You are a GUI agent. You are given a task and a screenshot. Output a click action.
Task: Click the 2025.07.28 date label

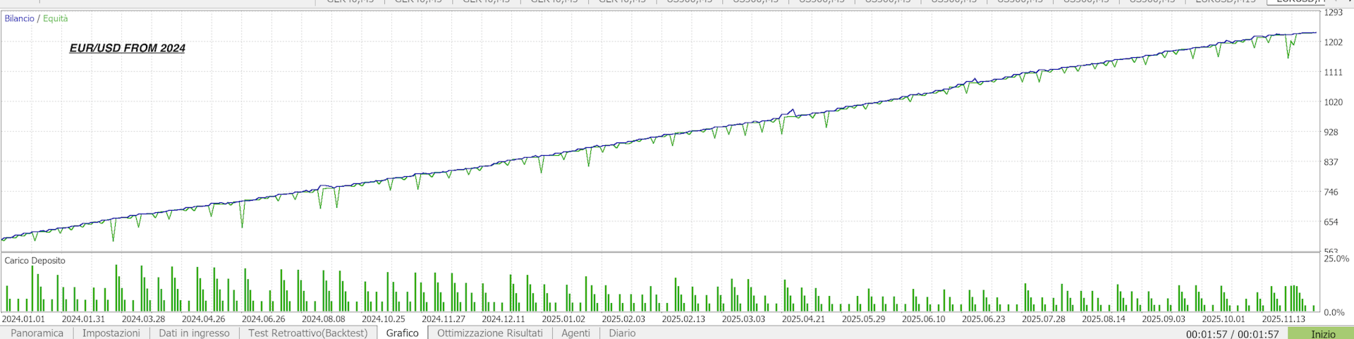[x=1044, y=319]
